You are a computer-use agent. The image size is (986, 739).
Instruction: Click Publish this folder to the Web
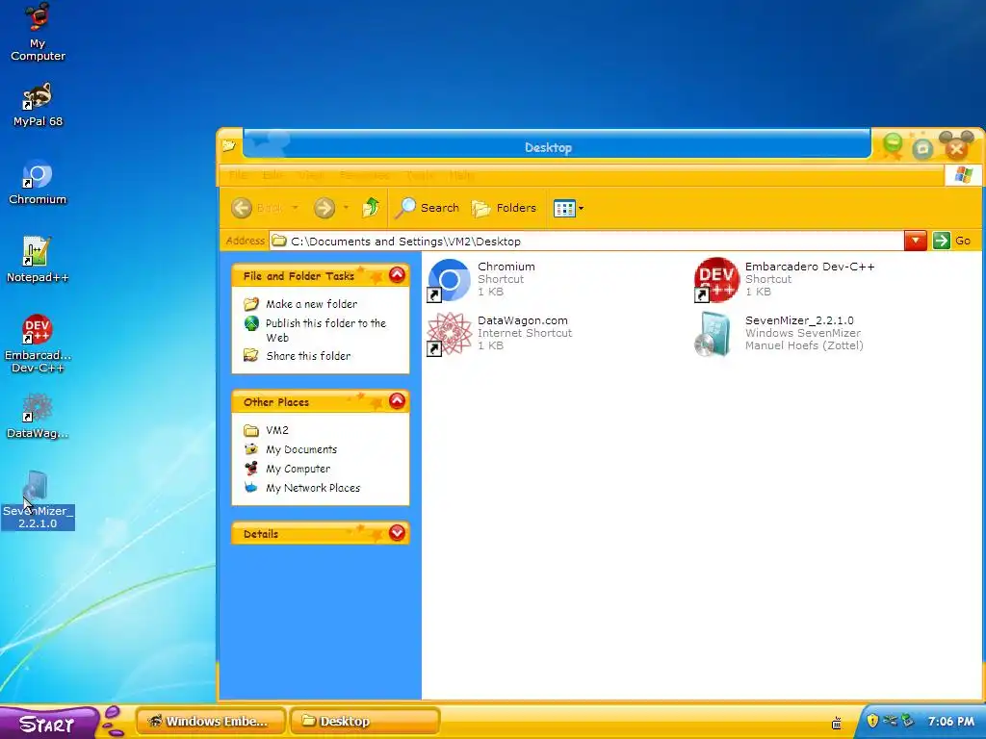[x=325, y=330]
